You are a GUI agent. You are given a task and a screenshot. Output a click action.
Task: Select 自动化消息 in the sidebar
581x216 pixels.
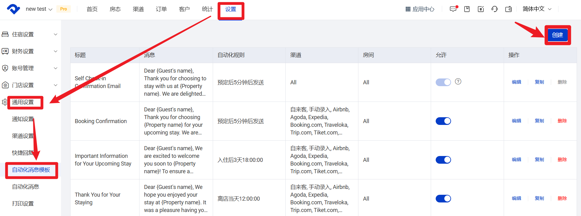pyautogui.click(x=26, y=187)
